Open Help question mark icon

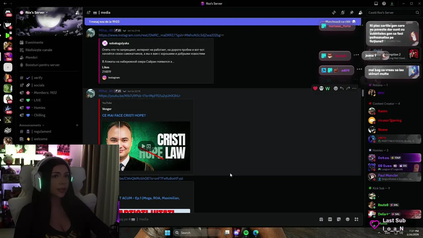point(384,4)
